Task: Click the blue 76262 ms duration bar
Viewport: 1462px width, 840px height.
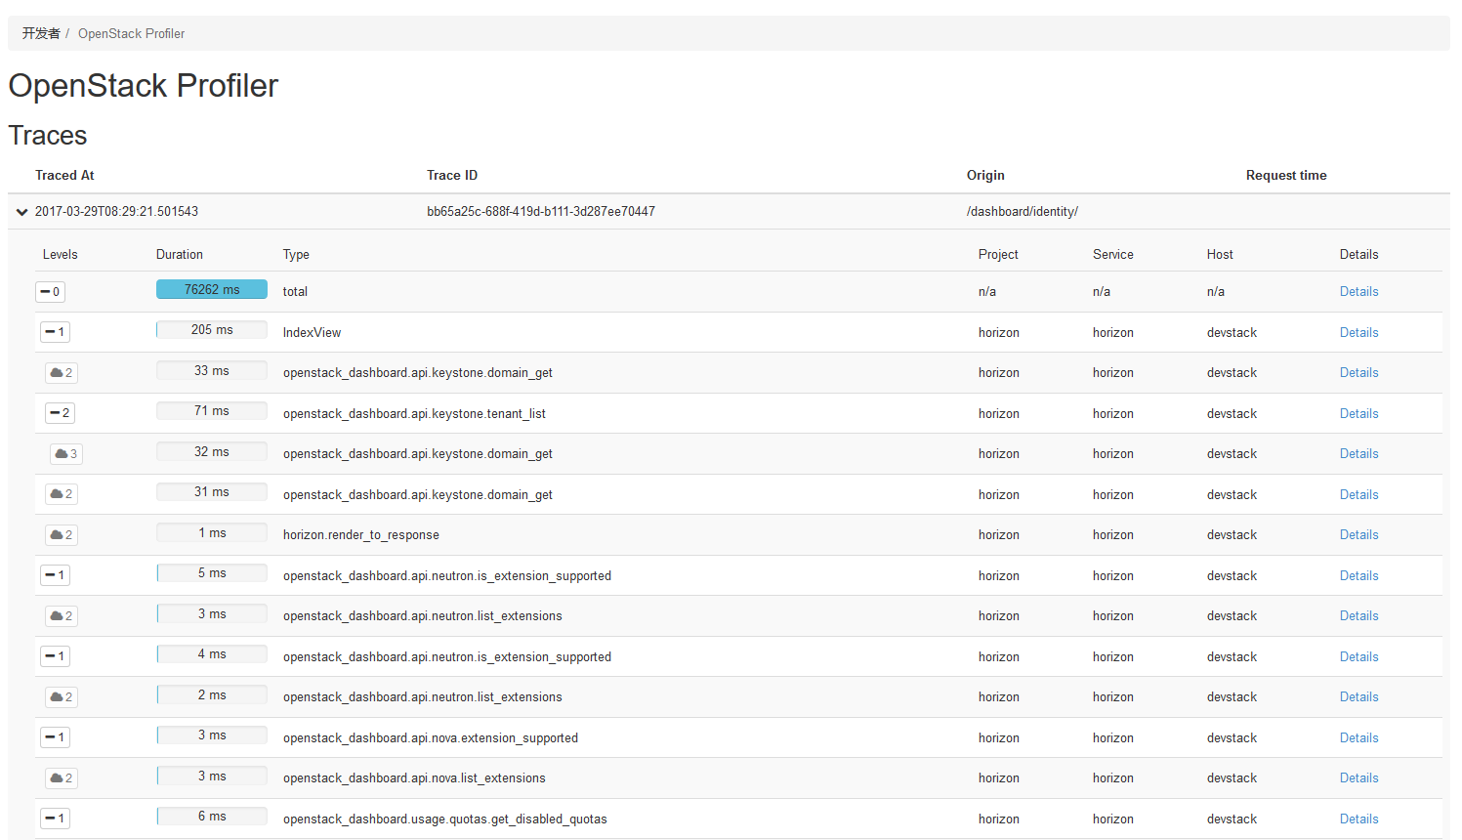Action: point(211,290)
